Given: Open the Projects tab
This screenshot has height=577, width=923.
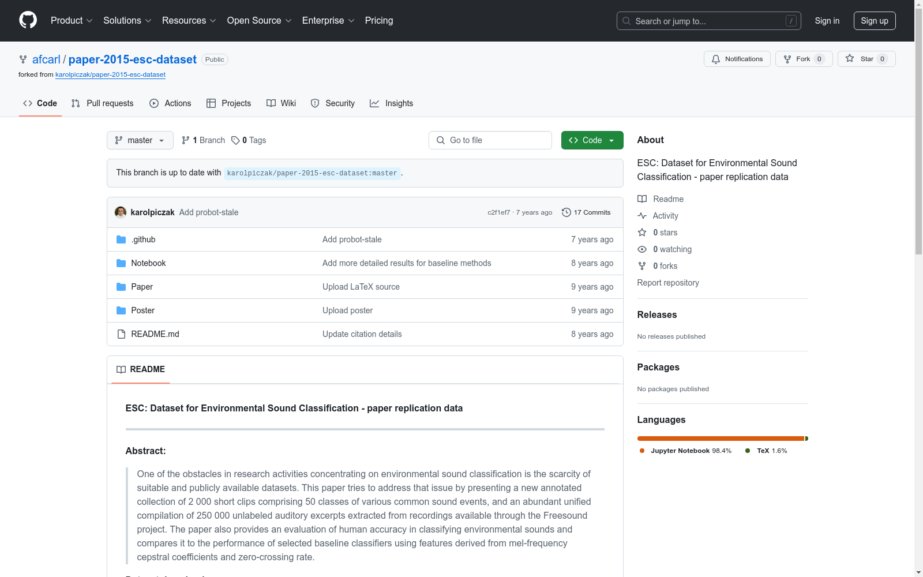Looking at the screenshot, I should pos(228,103).
